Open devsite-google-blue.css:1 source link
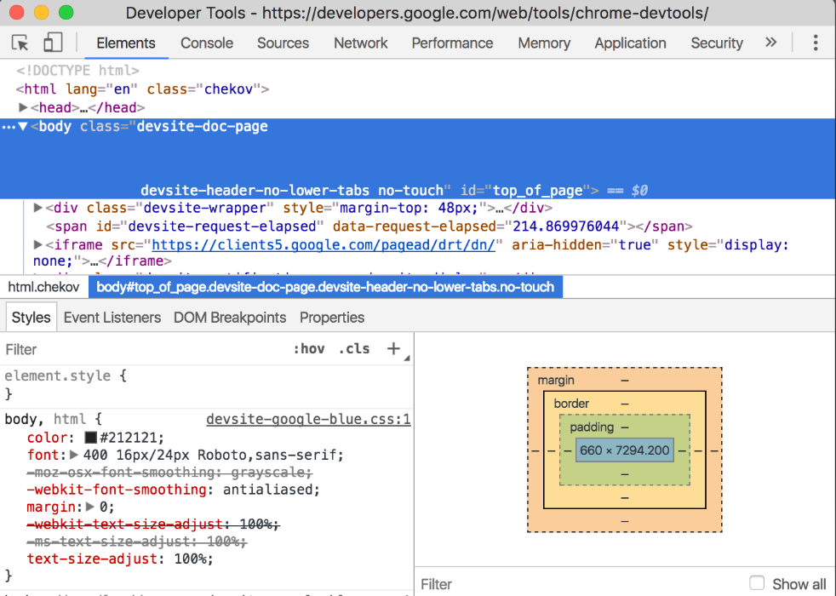 pyautogui.click(x=308, y=419)
